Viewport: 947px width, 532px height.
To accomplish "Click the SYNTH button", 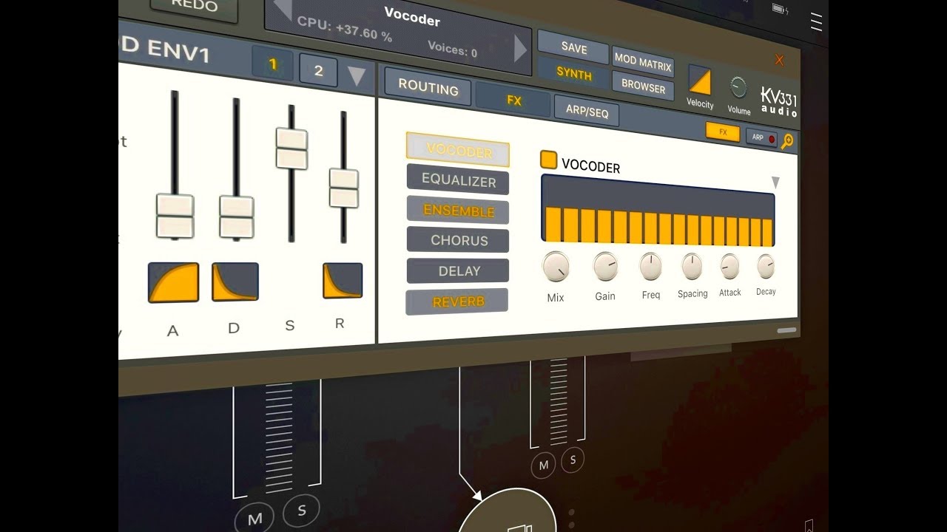I will point(573,74).
